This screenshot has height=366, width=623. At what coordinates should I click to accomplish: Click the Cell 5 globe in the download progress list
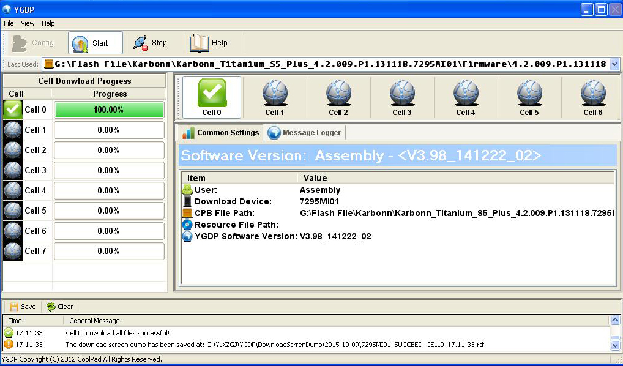pos(12,211)
